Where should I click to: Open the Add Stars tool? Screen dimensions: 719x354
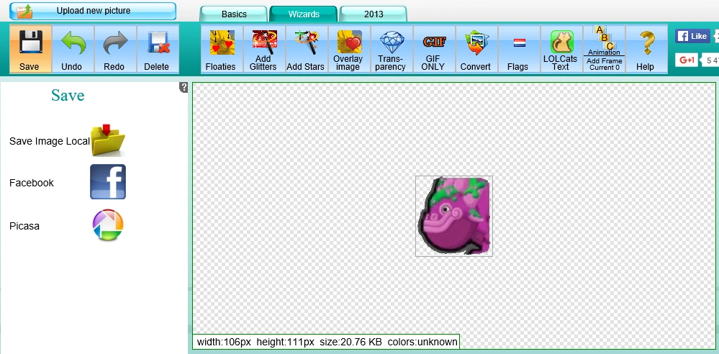[307, 49]
